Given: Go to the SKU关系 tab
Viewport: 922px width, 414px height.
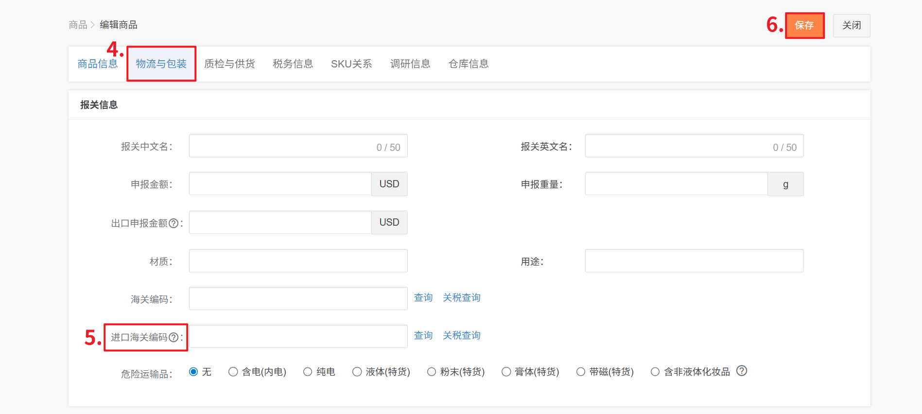Looking at the screenshot, I should point(351,64).
